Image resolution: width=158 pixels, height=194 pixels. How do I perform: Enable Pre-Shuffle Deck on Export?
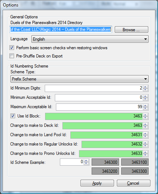point(12,56)
